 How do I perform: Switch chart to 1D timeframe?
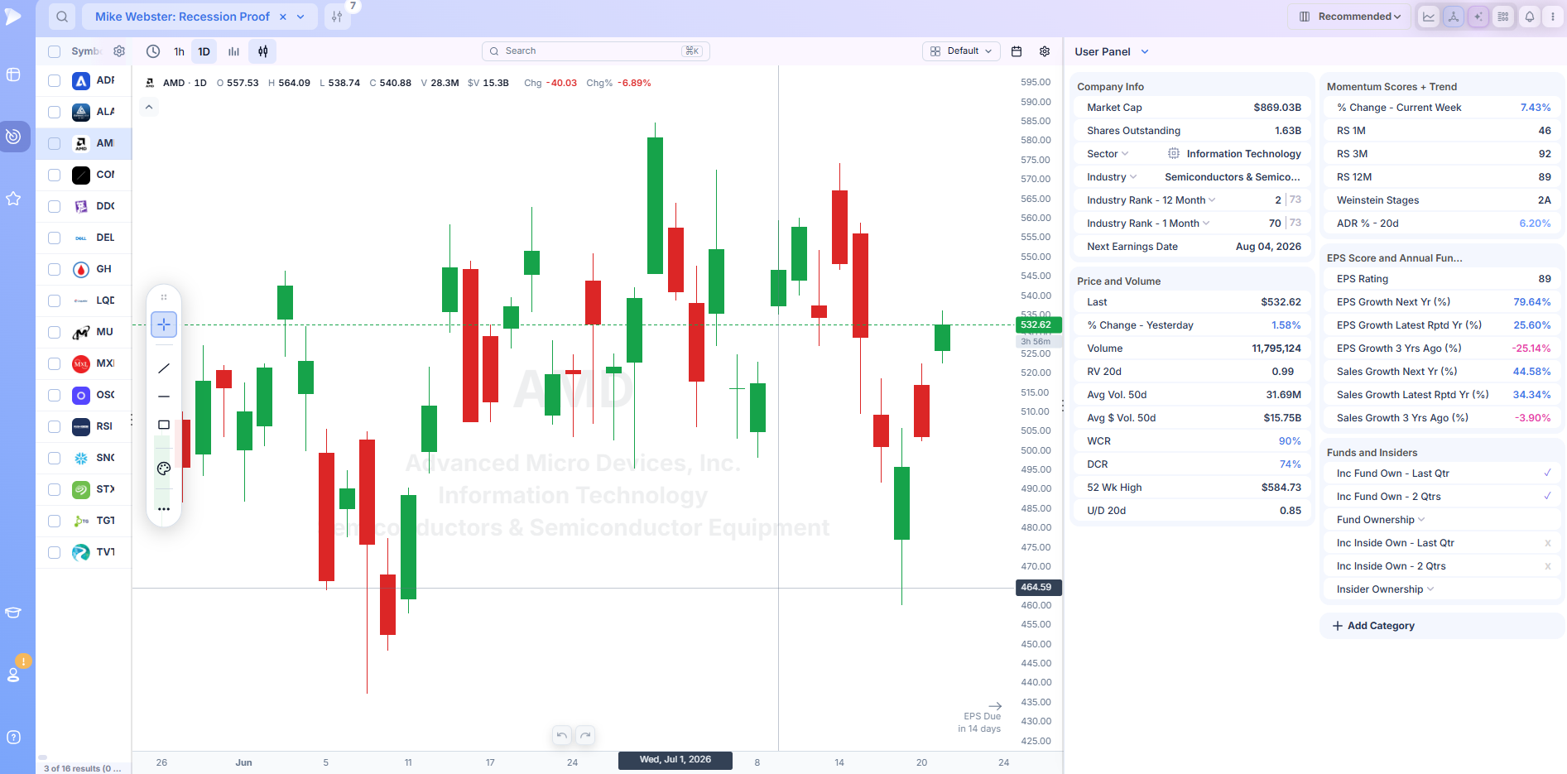coord(204,51)
